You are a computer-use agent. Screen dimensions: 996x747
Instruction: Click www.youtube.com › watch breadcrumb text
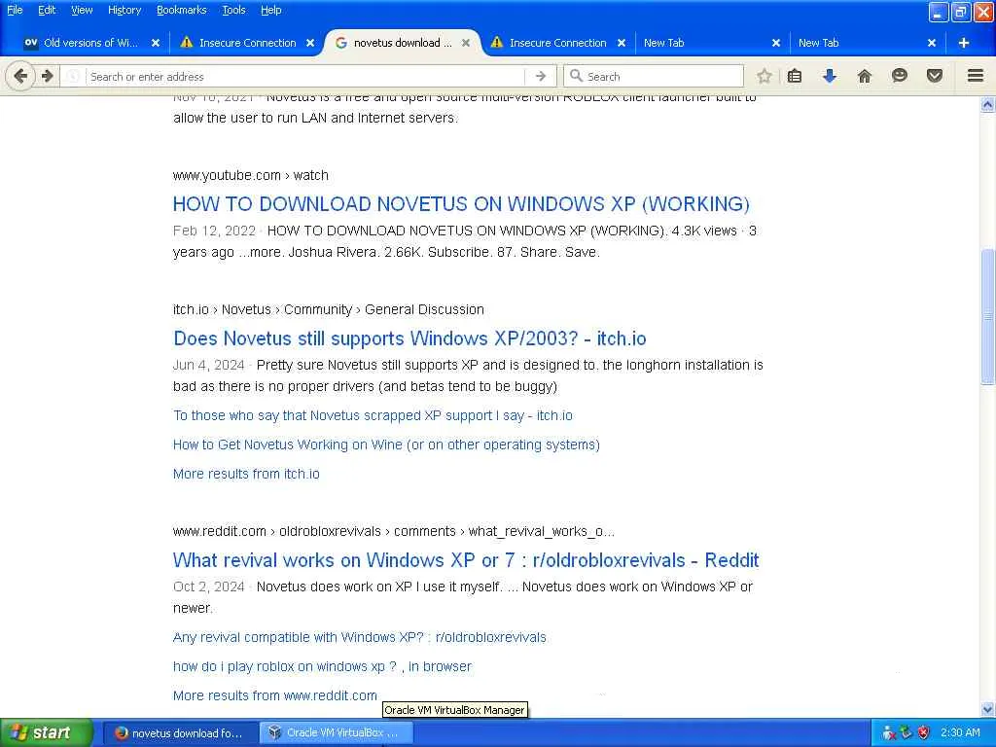pos(250,175)
